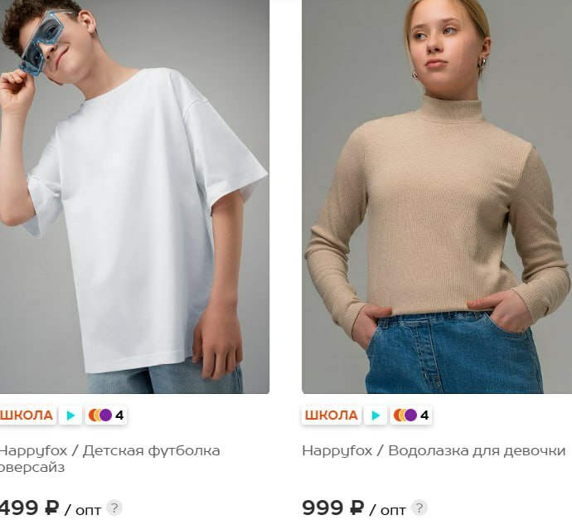Click the purple color circle under the turtleneck
This screenshot has width=572, height=520.
coord(410,416)
